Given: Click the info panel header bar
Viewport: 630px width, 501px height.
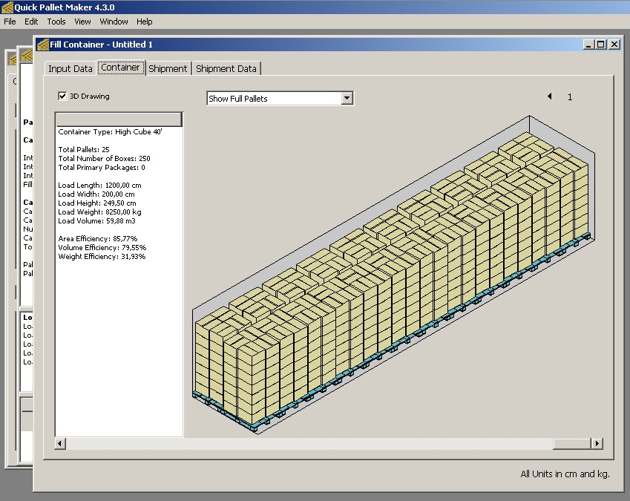Looking at the screenshot, I should (x=119, y=119).
